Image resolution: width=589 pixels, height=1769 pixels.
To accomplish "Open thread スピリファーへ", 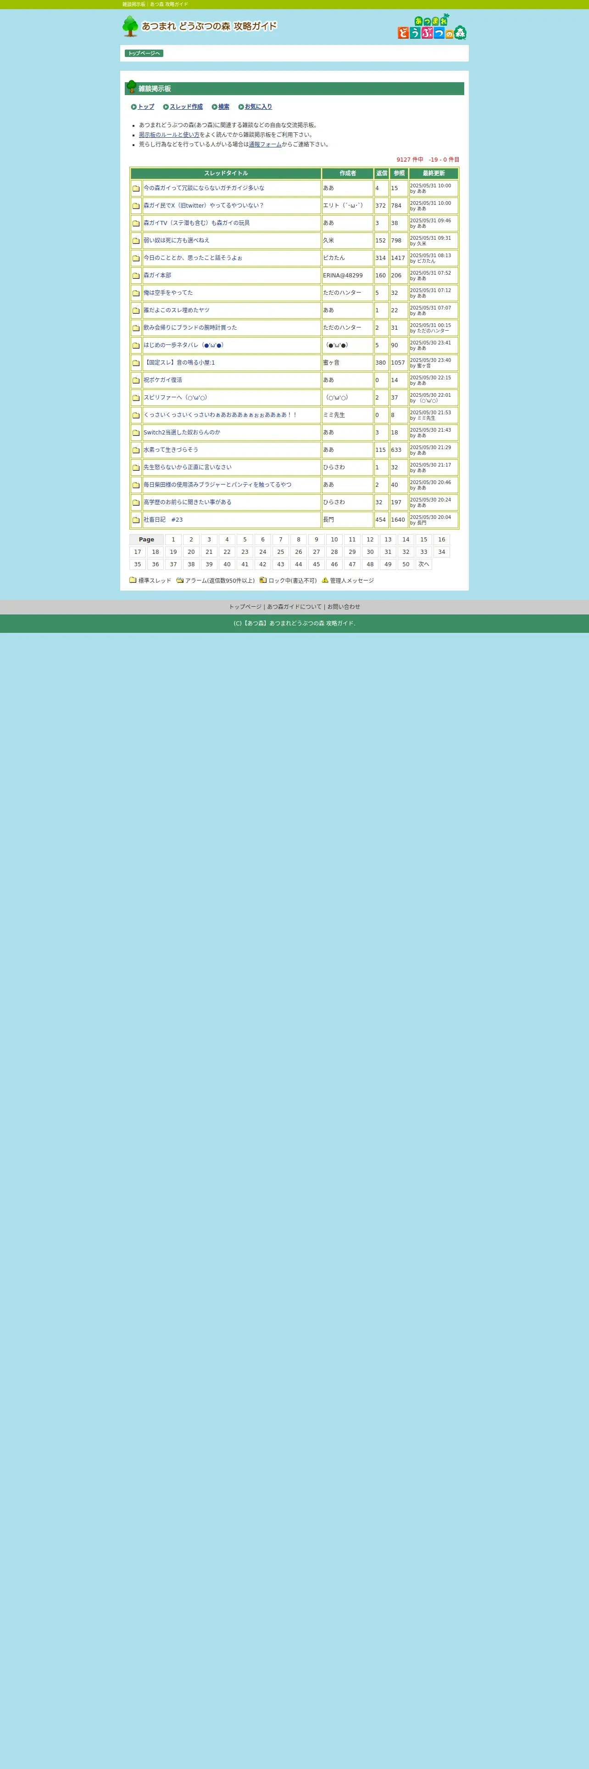I will click(176, 398).
